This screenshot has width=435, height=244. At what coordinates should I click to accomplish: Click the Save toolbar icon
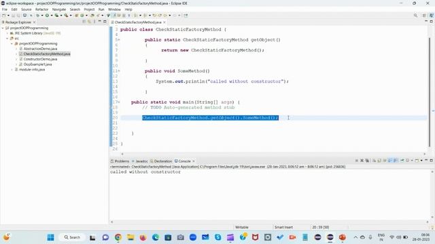tap(13, 16)
